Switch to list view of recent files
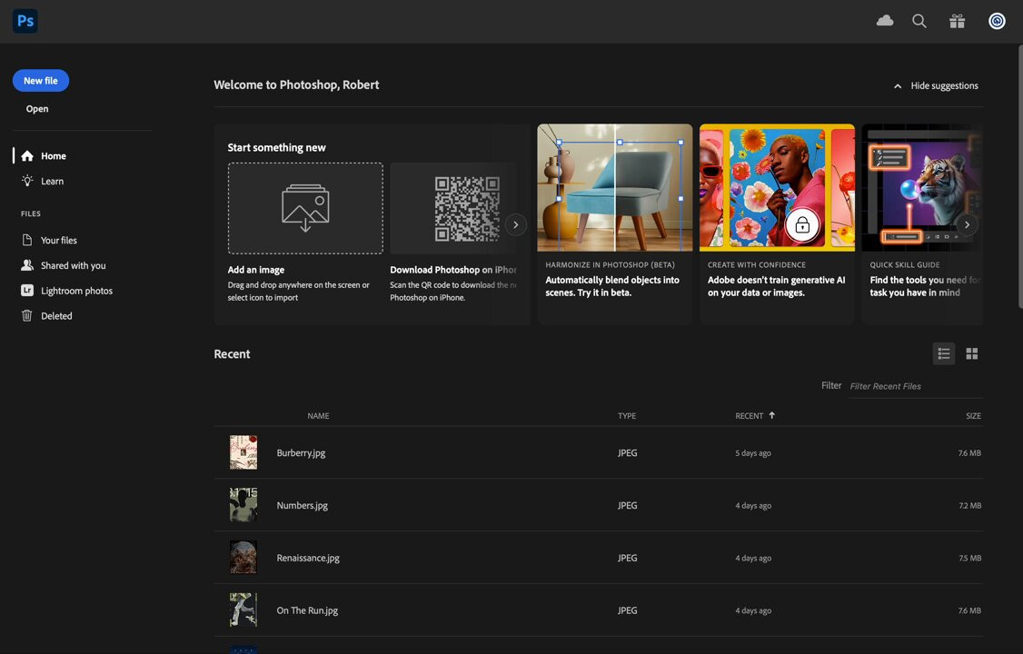 943,353
